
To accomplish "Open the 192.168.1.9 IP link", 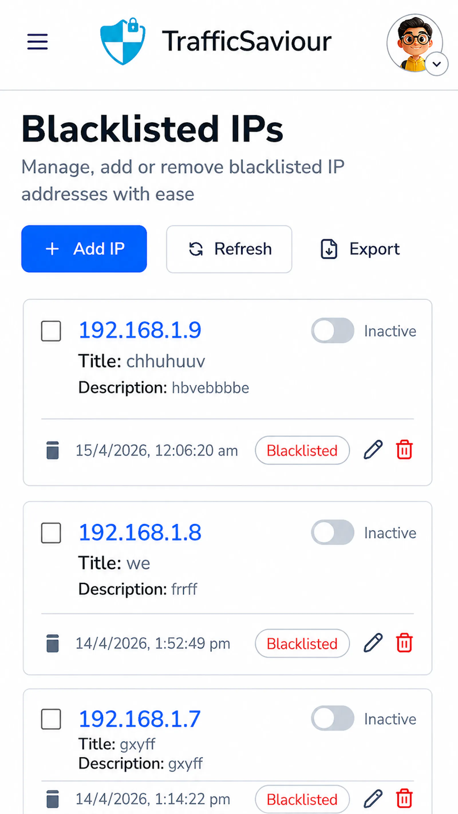I will point(140,330).
